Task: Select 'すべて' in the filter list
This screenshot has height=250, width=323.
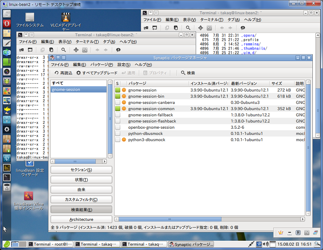Action: point(78,83)
